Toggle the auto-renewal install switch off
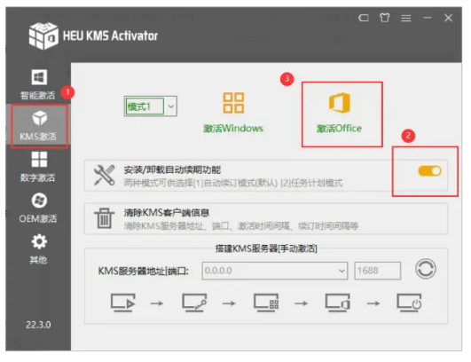This screenshot has height=362, width=471. [x=429, y=171]
